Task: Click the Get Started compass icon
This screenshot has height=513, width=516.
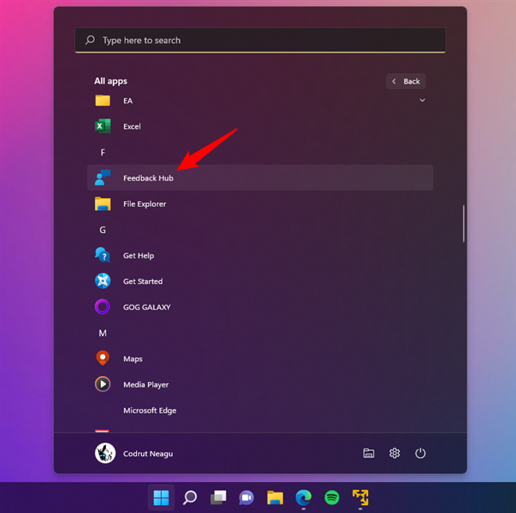Action: tap(103, 281)
